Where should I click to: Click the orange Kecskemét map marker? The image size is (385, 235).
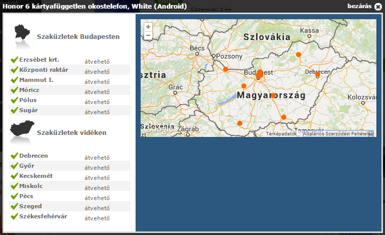[x=273, y=96]
